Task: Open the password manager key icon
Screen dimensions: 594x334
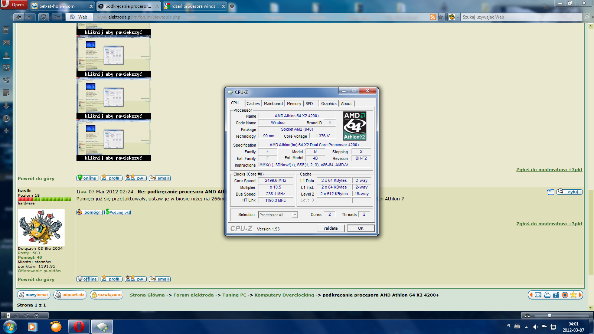Action: (57, 17)
